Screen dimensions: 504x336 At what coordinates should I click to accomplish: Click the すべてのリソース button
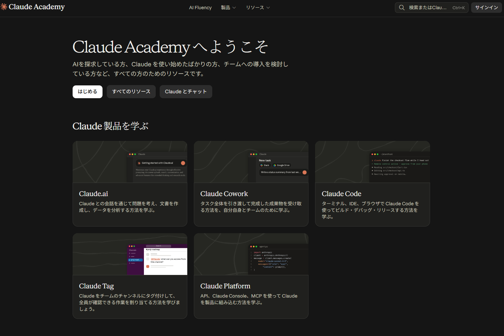click(x=131, y=92)
